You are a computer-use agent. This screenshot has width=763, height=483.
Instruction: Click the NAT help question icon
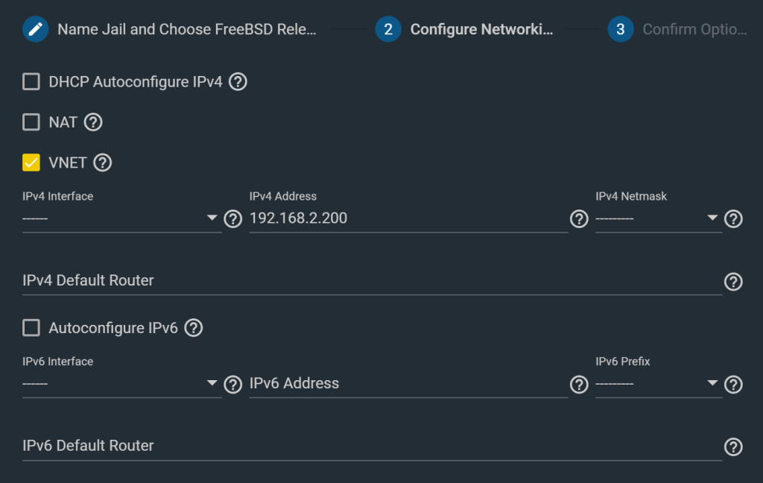(93, 122)
